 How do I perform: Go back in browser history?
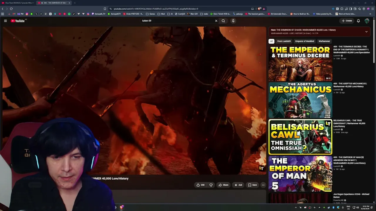[3, 9]
